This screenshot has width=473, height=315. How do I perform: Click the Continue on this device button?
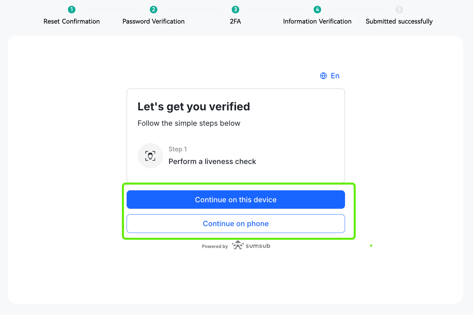click(x=235, y=200)
